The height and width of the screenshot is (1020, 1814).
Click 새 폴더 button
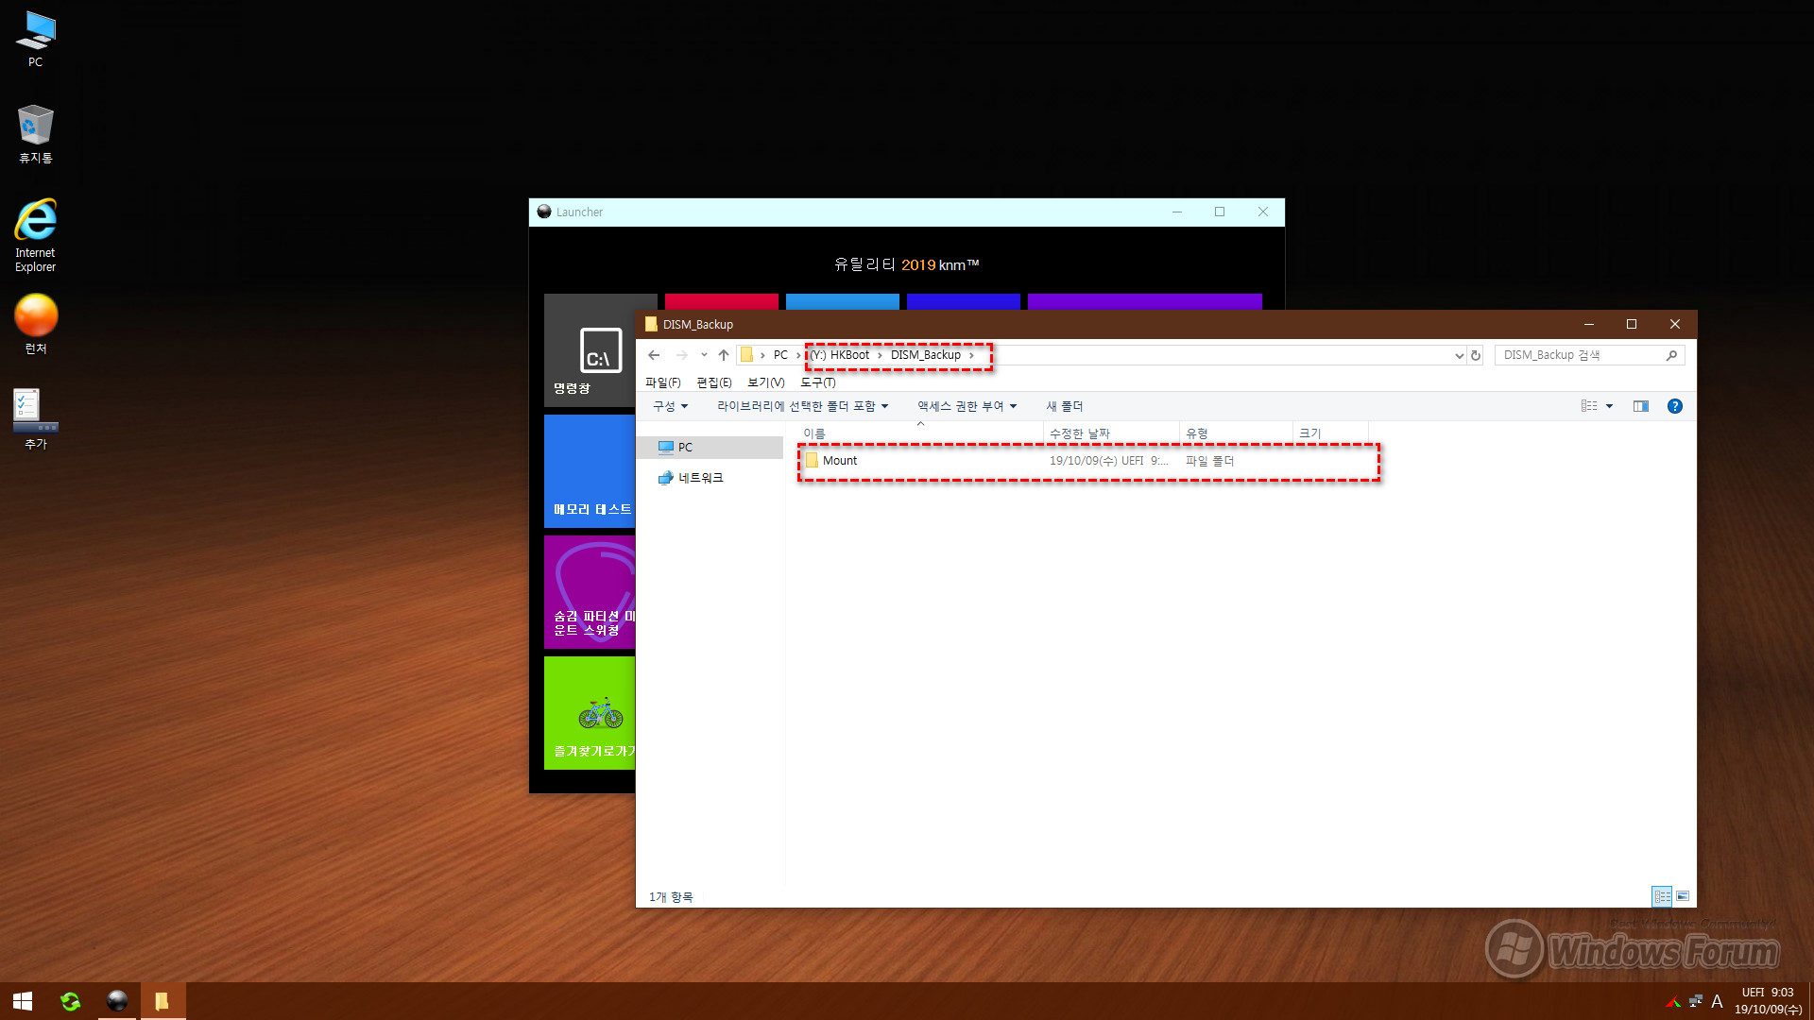pyautogui.click(x=1064, y=406)
